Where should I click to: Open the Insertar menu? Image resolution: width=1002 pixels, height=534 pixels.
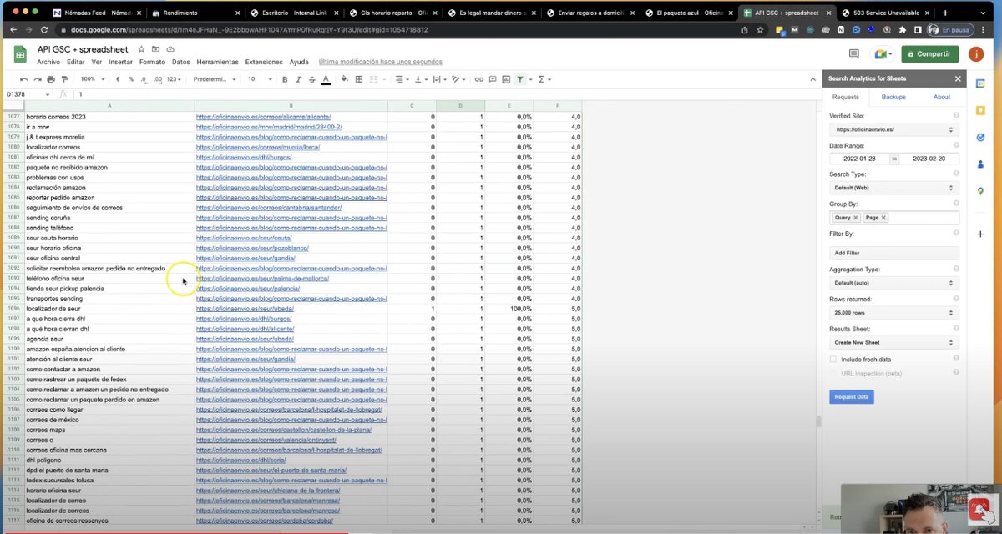click(x=120, y=62)
